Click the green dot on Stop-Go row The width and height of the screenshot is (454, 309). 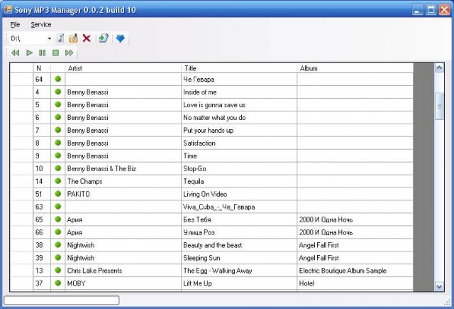click(58, 168)
